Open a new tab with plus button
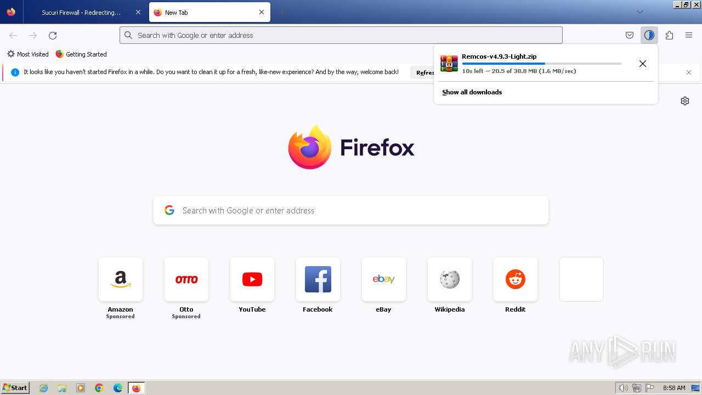This screenshot has height=395, width=702. pyautogui.click(x=282, y=12)
